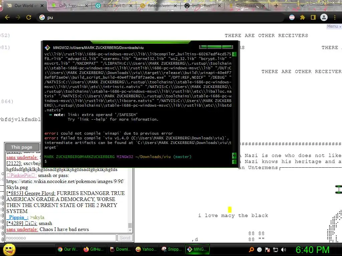Switch to GitHub Firefox taskbar item

tap(94, 249)
